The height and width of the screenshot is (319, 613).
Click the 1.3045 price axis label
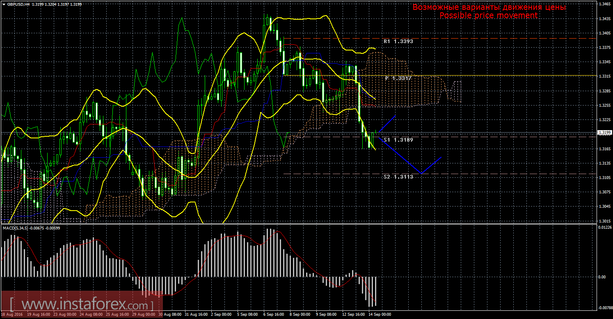[604, 206]
